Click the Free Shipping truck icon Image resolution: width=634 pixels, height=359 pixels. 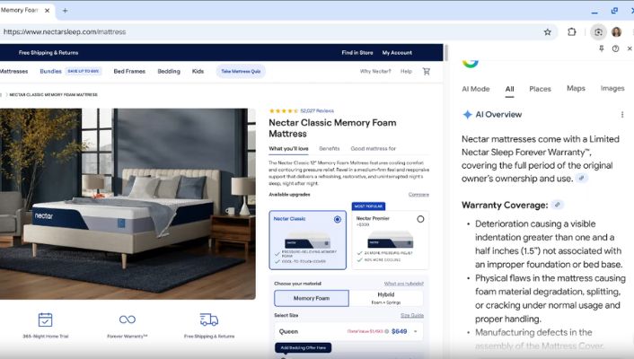tap(208, 320)
